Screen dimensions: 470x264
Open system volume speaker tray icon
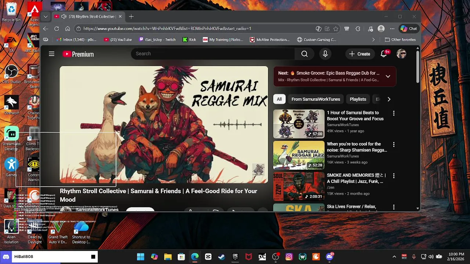[x=431, y=257]
